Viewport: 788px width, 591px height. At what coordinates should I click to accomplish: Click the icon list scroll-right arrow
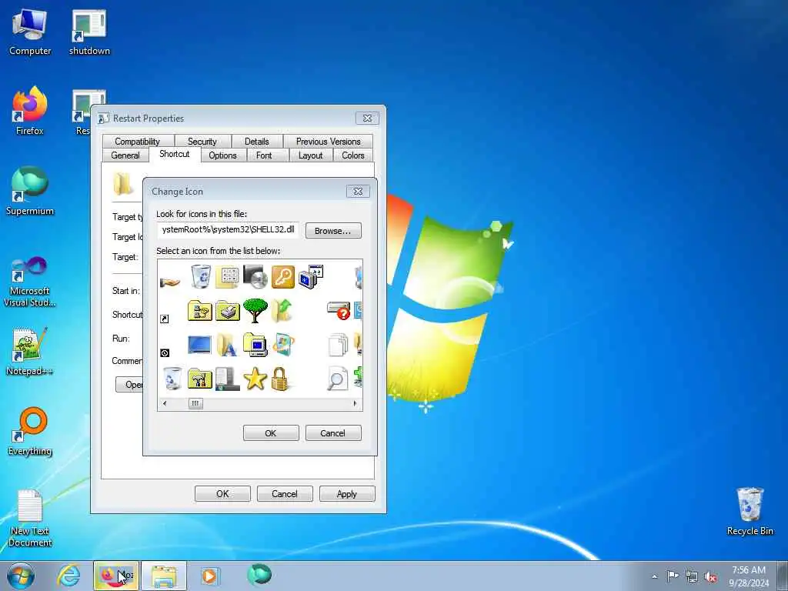pos(355,403)
